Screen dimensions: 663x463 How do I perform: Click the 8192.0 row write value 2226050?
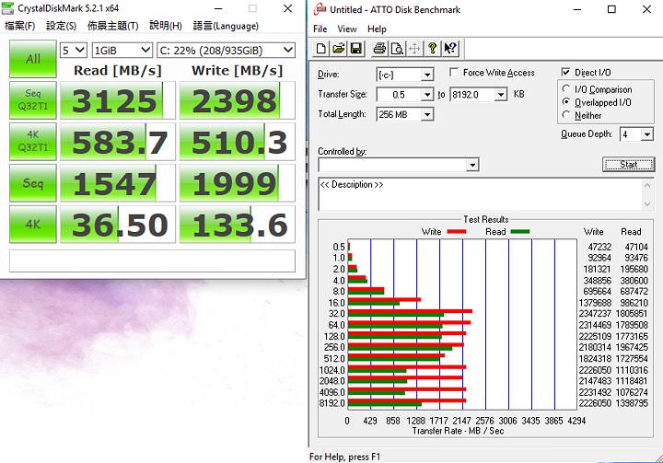click(595, 403)
